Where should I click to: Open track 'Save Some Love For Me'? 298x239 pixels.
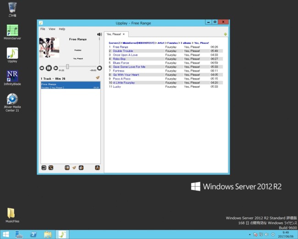click(129, 67)
